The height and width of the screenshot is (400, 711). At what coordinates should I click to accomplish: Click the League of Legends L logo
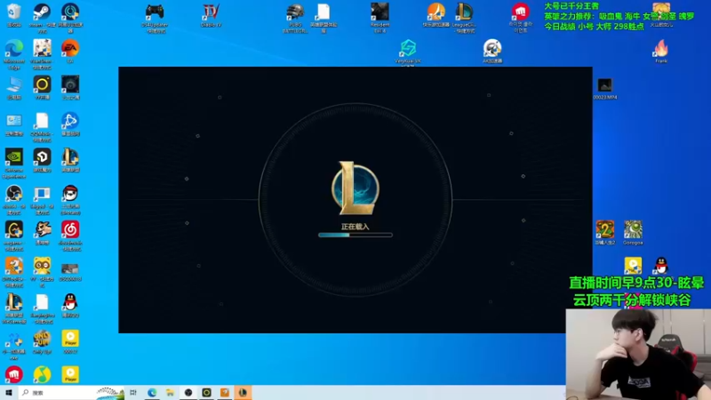(355, 188)
